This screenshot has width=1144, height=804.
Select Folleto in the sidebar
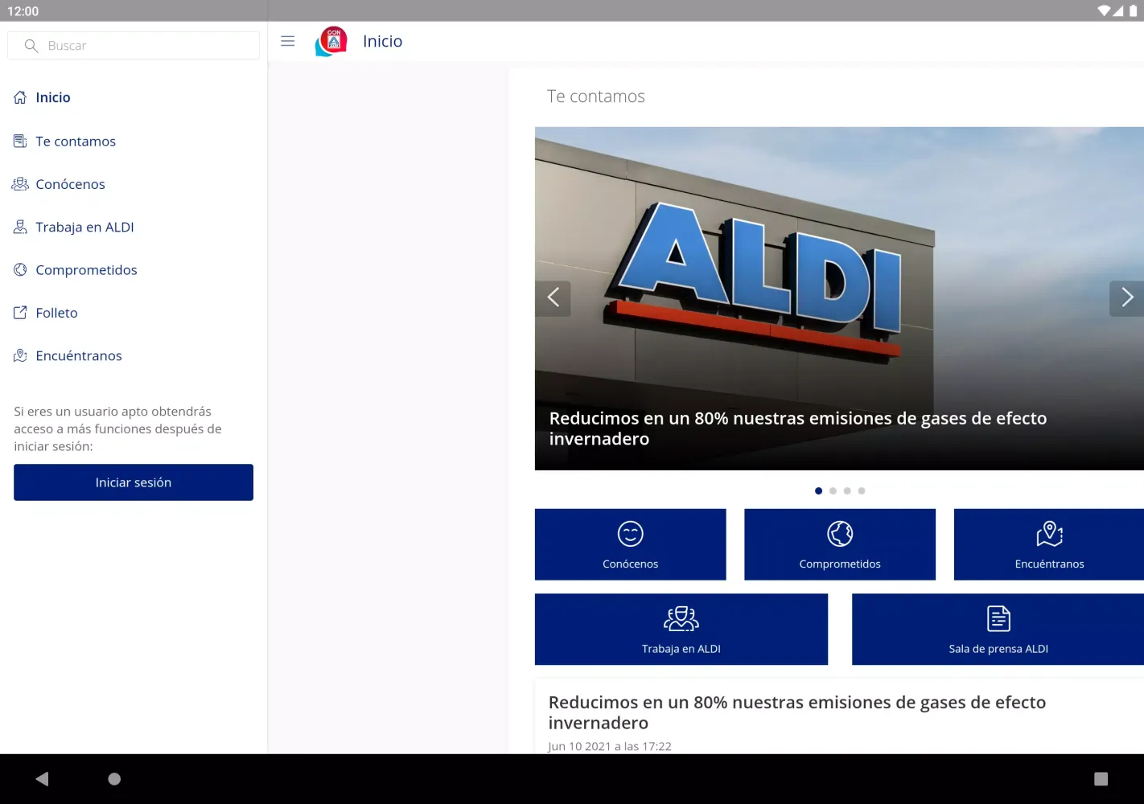tap(56, 313)
